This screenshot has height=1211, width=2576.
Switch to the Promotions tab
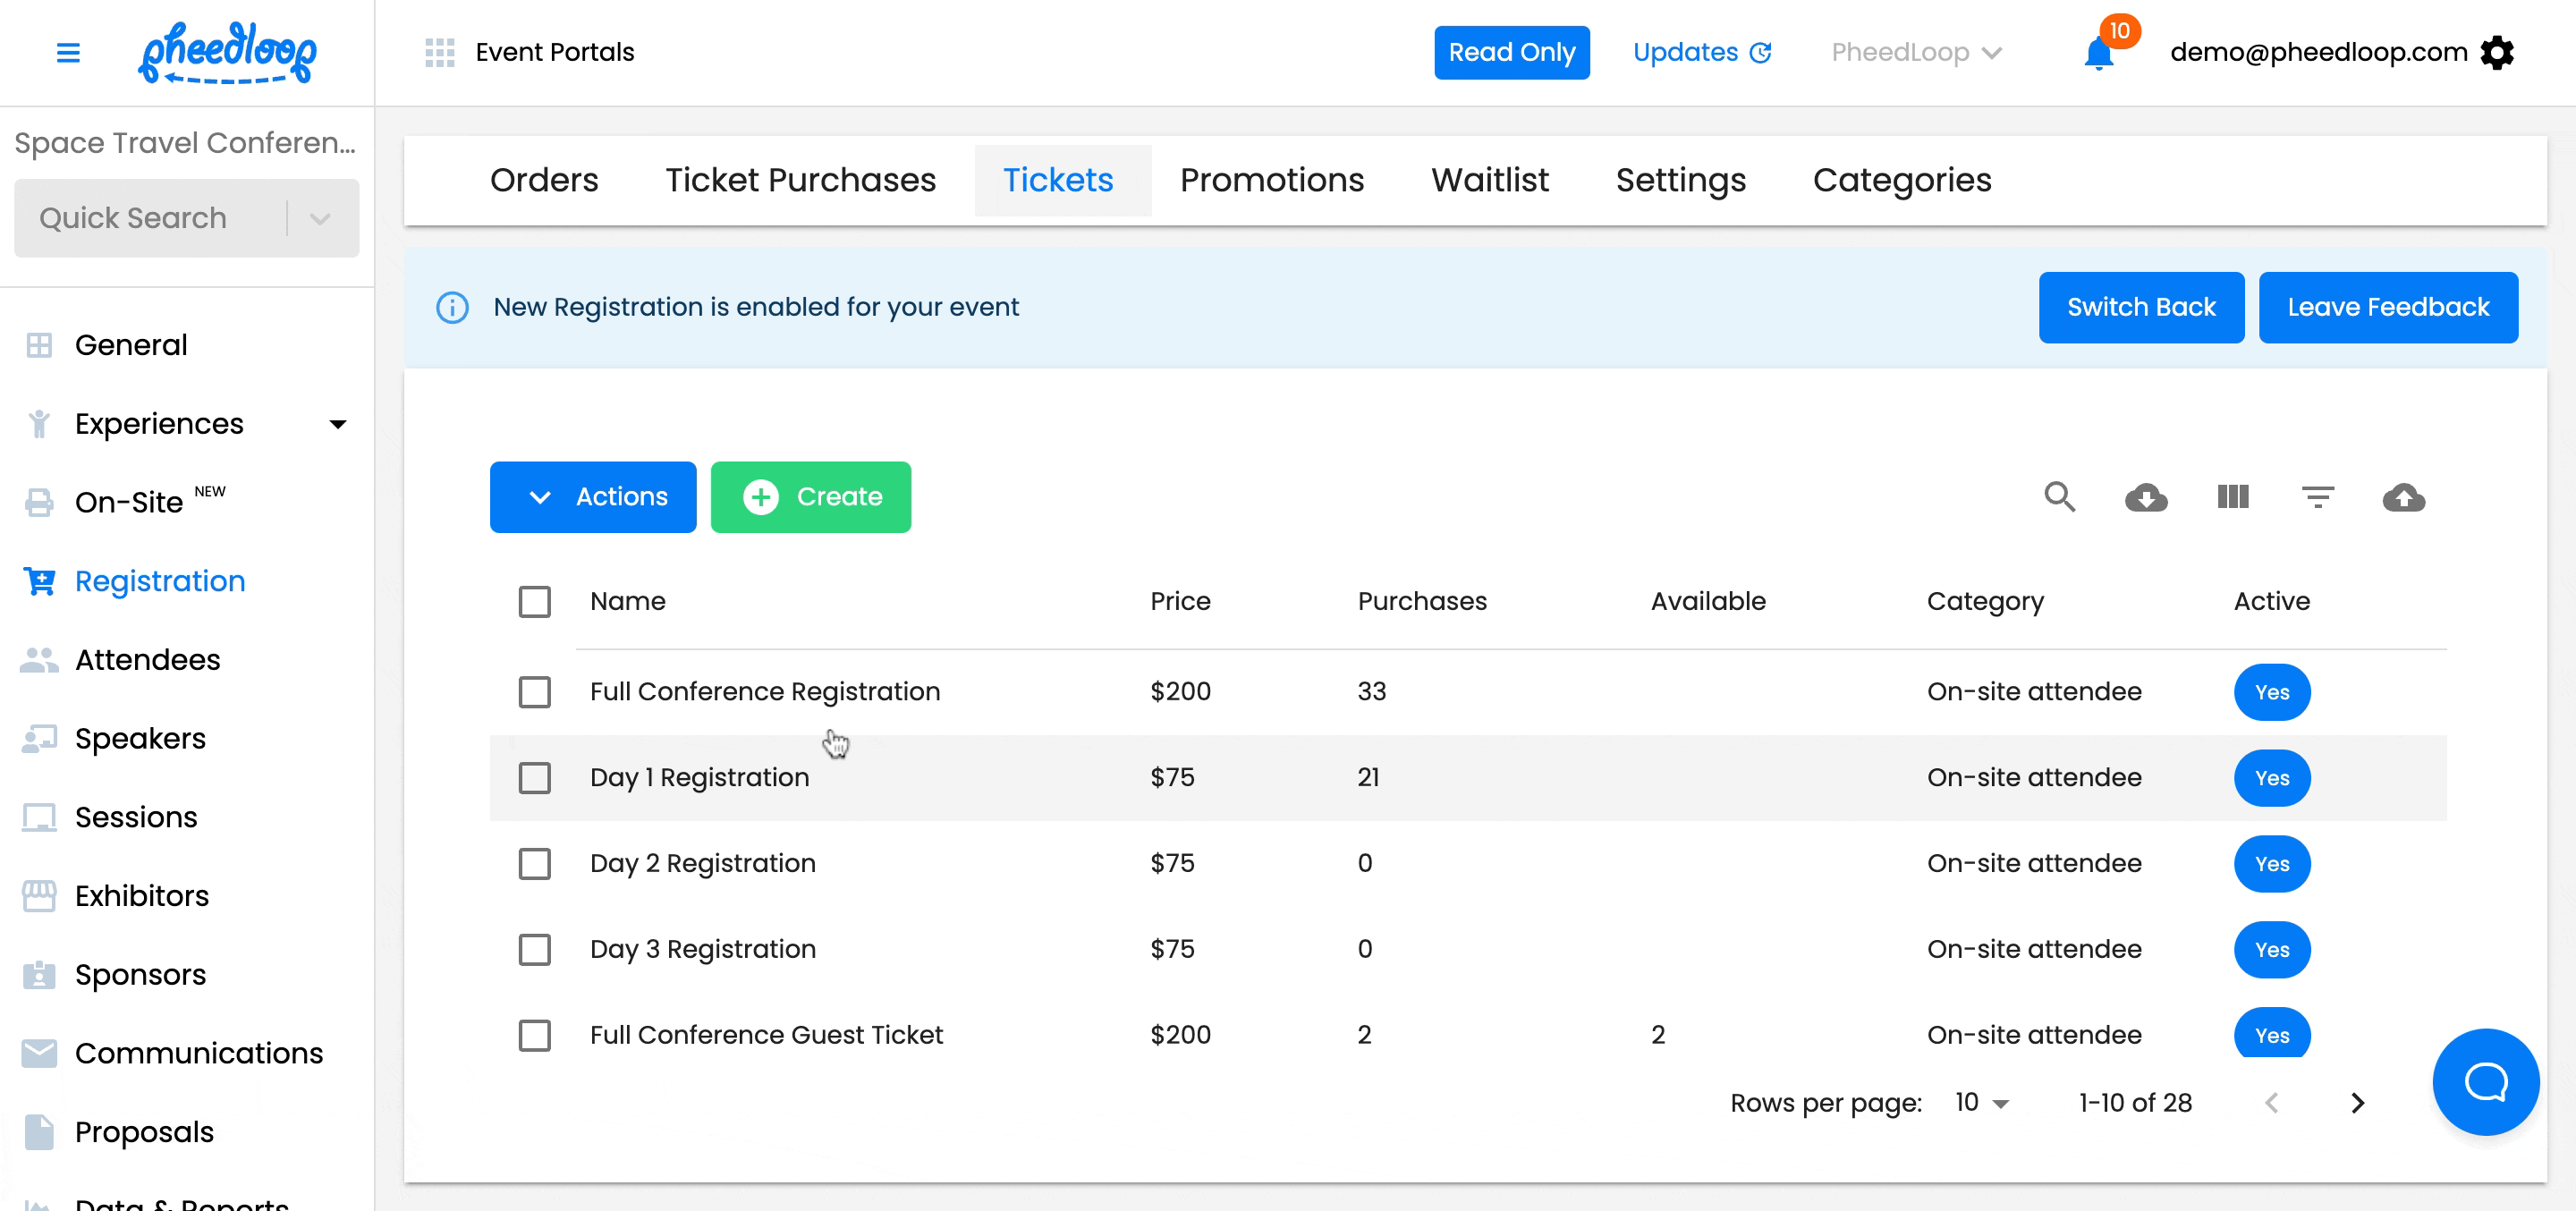1271,180
